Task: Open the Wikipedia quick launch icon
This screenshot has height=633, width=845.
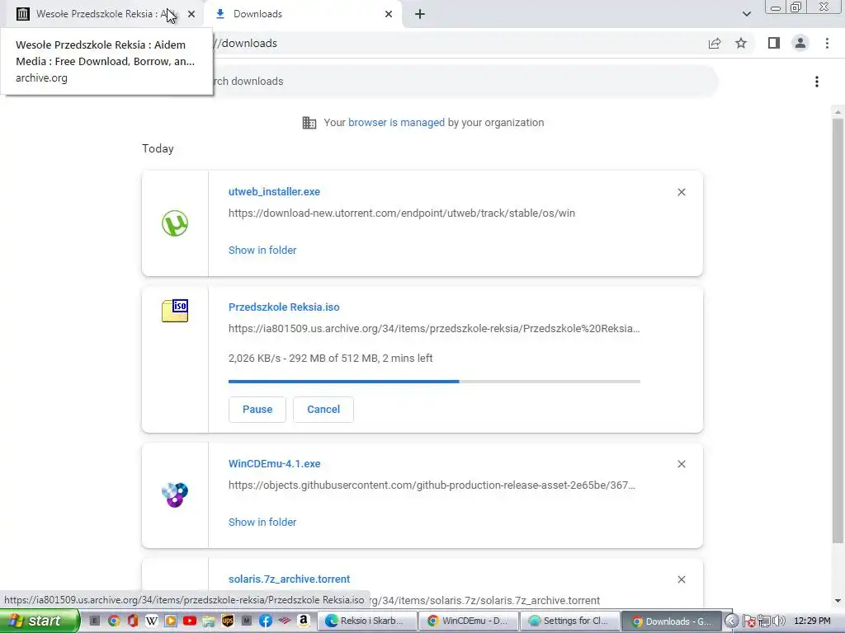Action: (152, 621)
